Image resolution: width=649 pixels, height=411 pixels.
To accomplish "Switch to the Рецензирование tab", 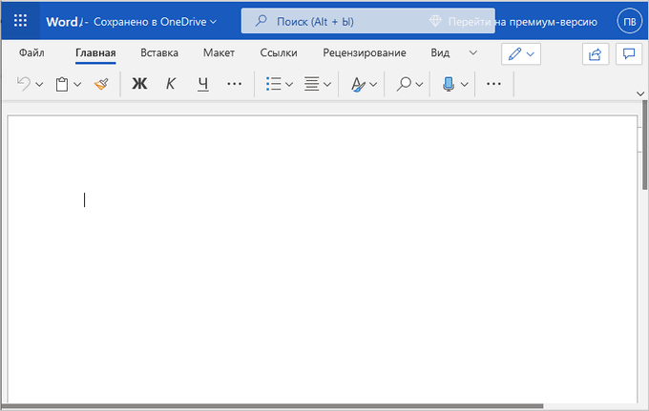I will click(365, 53).
